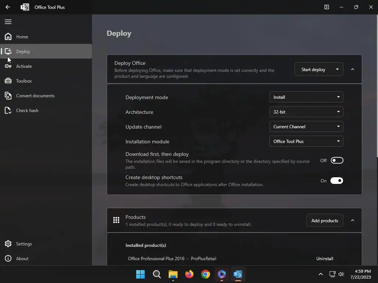Click the Convert documents icon
Screen dimensions: 378x283
[x=8, y=95]
